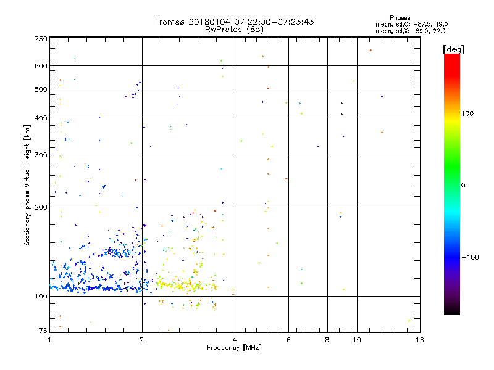Screen dimensions: 494x370
Task: Click the '200' y-axis tick label
Action: coord(41,207)
